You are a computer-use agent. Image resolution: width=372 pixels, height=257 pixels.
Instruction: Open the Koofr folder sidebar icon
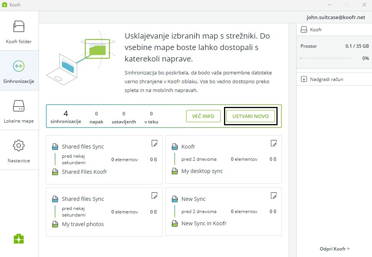click(19, 26)
